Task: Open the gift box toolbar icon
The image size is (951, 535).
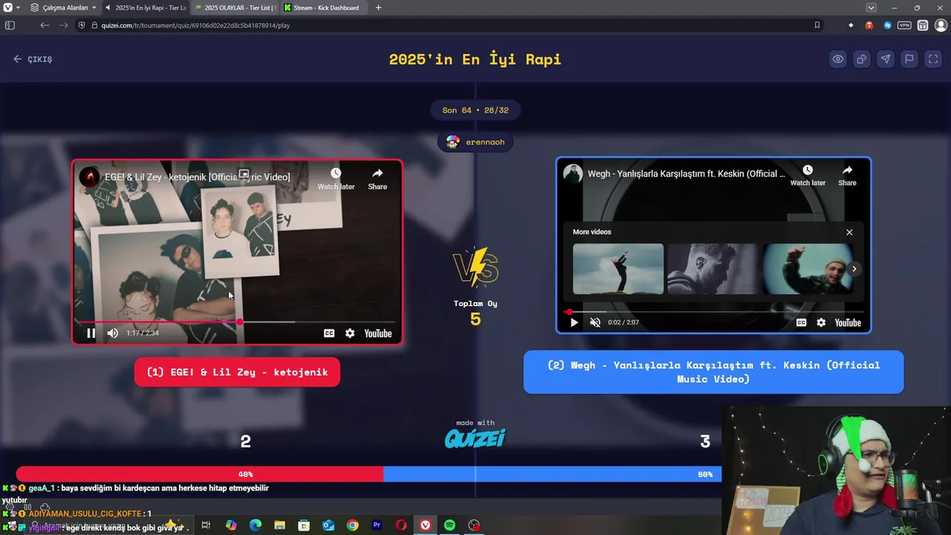Action: 922,25
